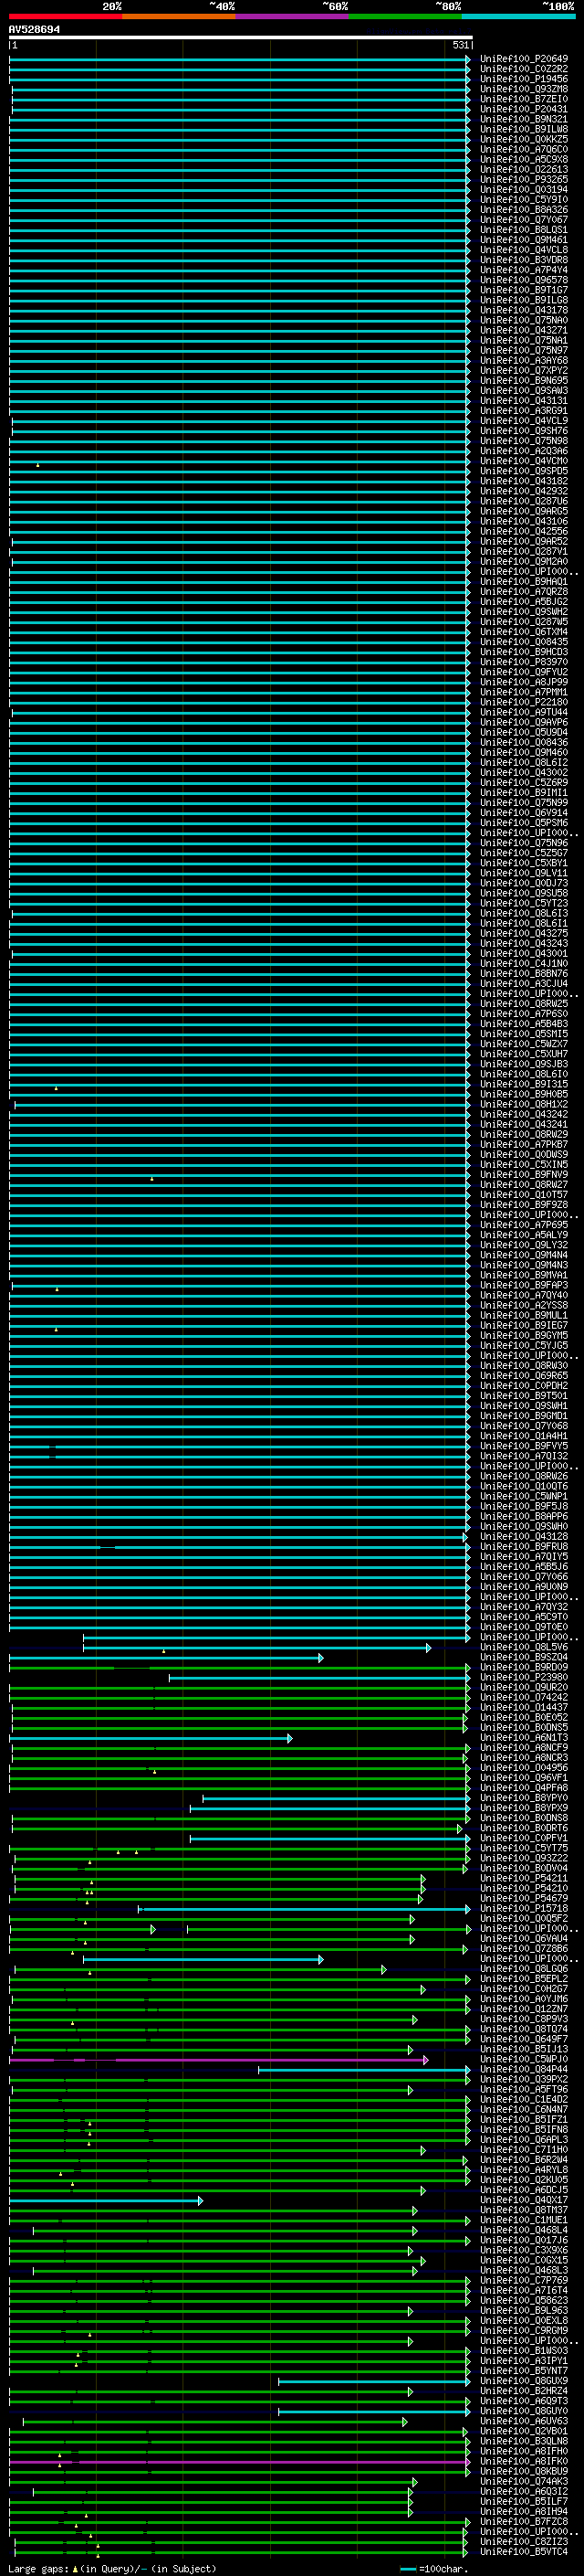
Task: Click the query end position 531
Action: tap(460, 45)
